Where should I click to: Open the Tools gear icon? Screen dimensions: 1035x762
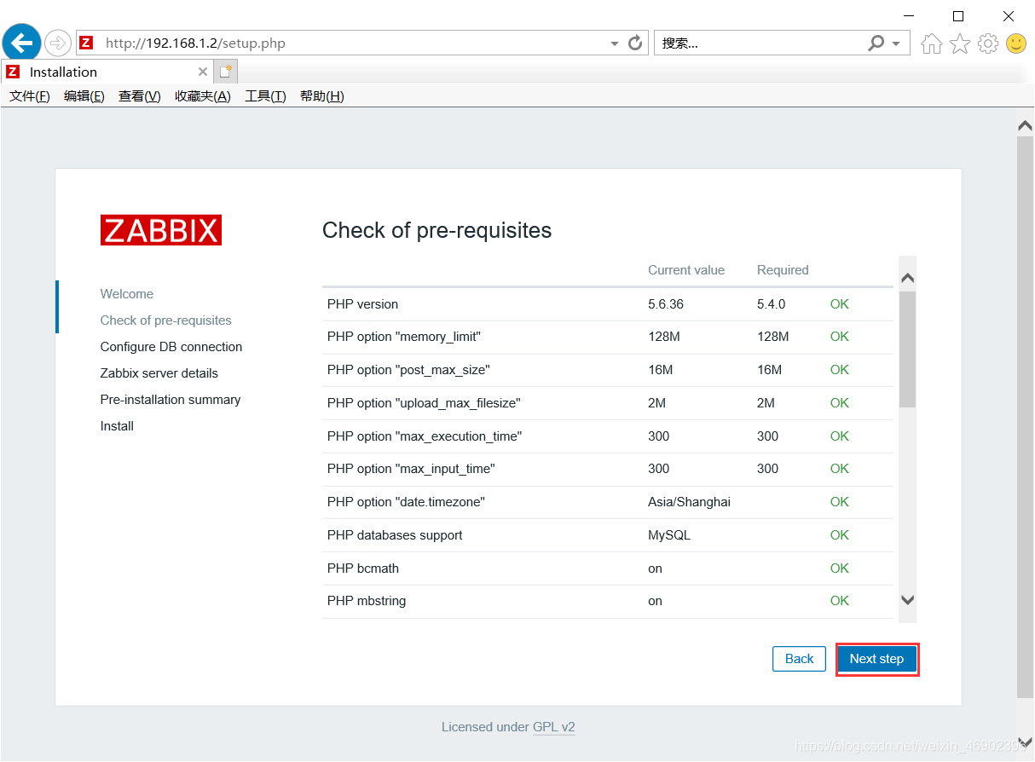pos(988,43)
